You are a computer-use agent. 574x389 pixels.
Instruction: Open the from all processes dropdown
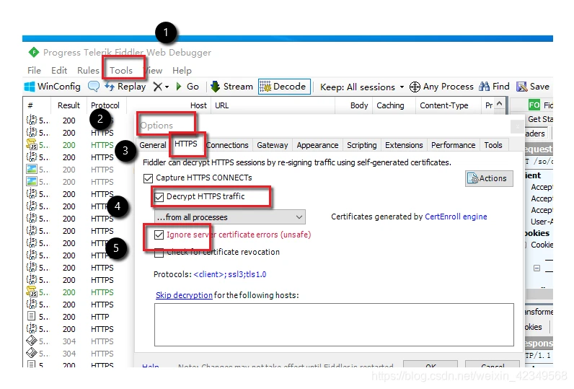(229, 217)
